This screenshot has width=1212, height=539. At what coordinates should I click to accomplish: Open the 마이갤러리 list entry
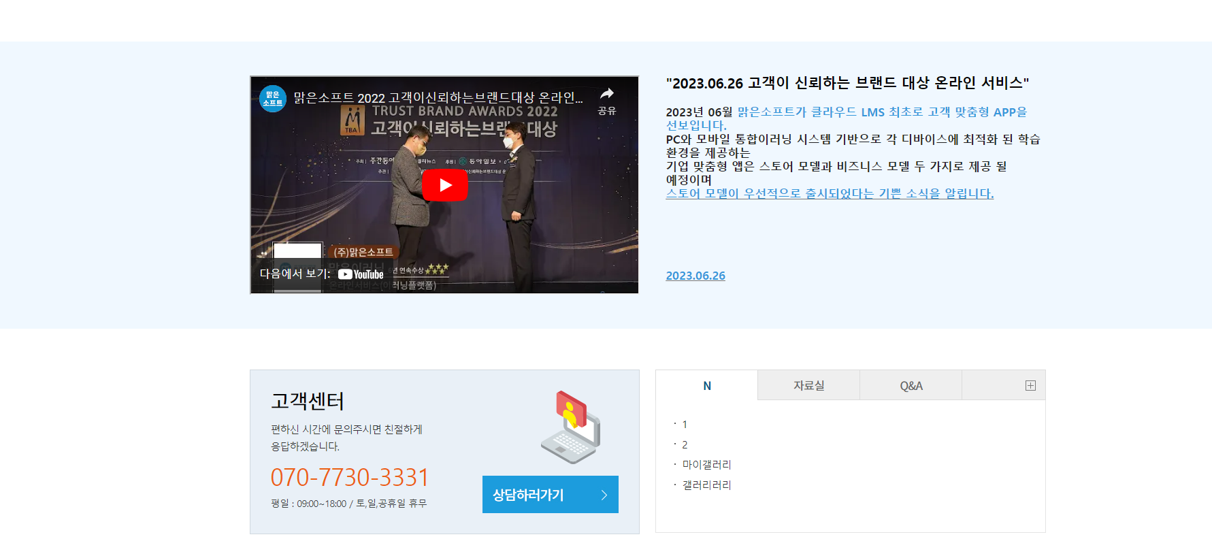(x=706, y=465)
